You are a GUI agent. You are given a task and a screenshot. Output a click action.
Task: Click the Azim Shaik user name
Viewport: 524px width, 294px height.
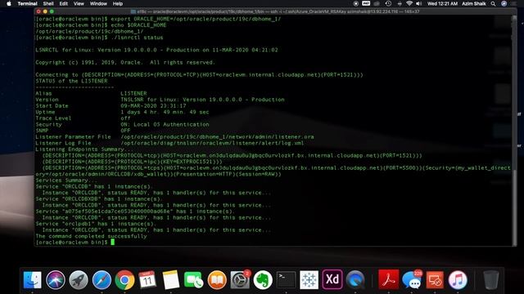(474, 3)
